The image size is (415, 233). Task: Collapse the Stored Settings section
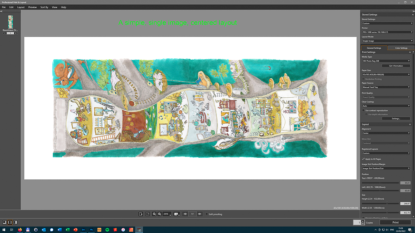pyautogui.click(x=412, y=15)
